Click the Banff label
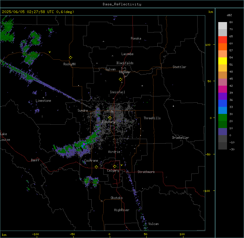 (35, 160)
